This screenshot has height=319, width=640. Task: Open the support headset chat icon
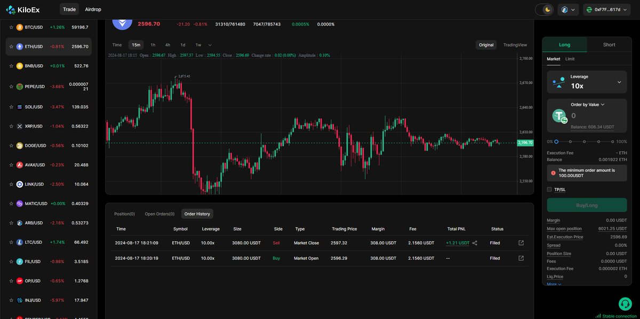tap(625, 304)
